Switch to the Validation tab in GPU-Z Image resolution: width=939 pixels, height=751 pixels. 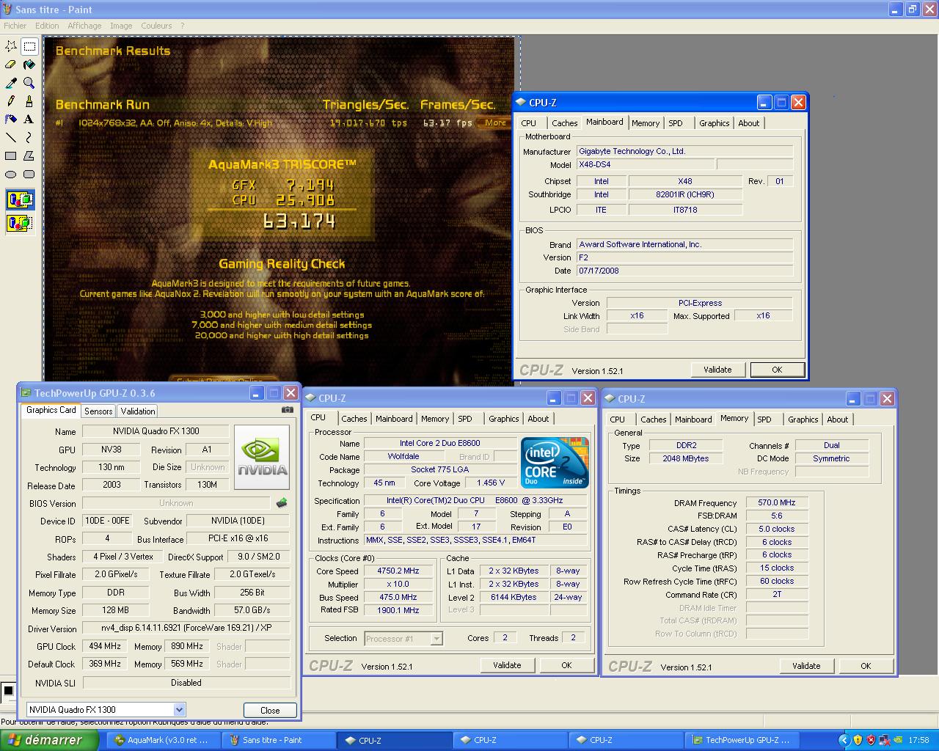tap(138, 411)
